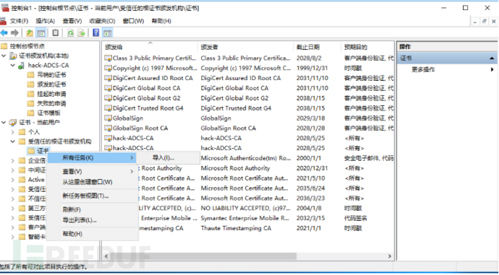Expand the 不信任 folder node
This screenshot has width=499, height=275.
(x=13, y=198)
